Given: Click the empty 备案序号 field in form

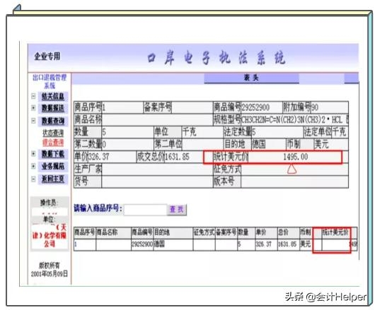Looking at the screenshot, I should 192,107.
